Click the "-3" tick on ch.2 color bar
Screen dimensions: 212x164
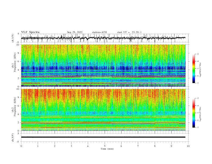click(x=197, y=98)
